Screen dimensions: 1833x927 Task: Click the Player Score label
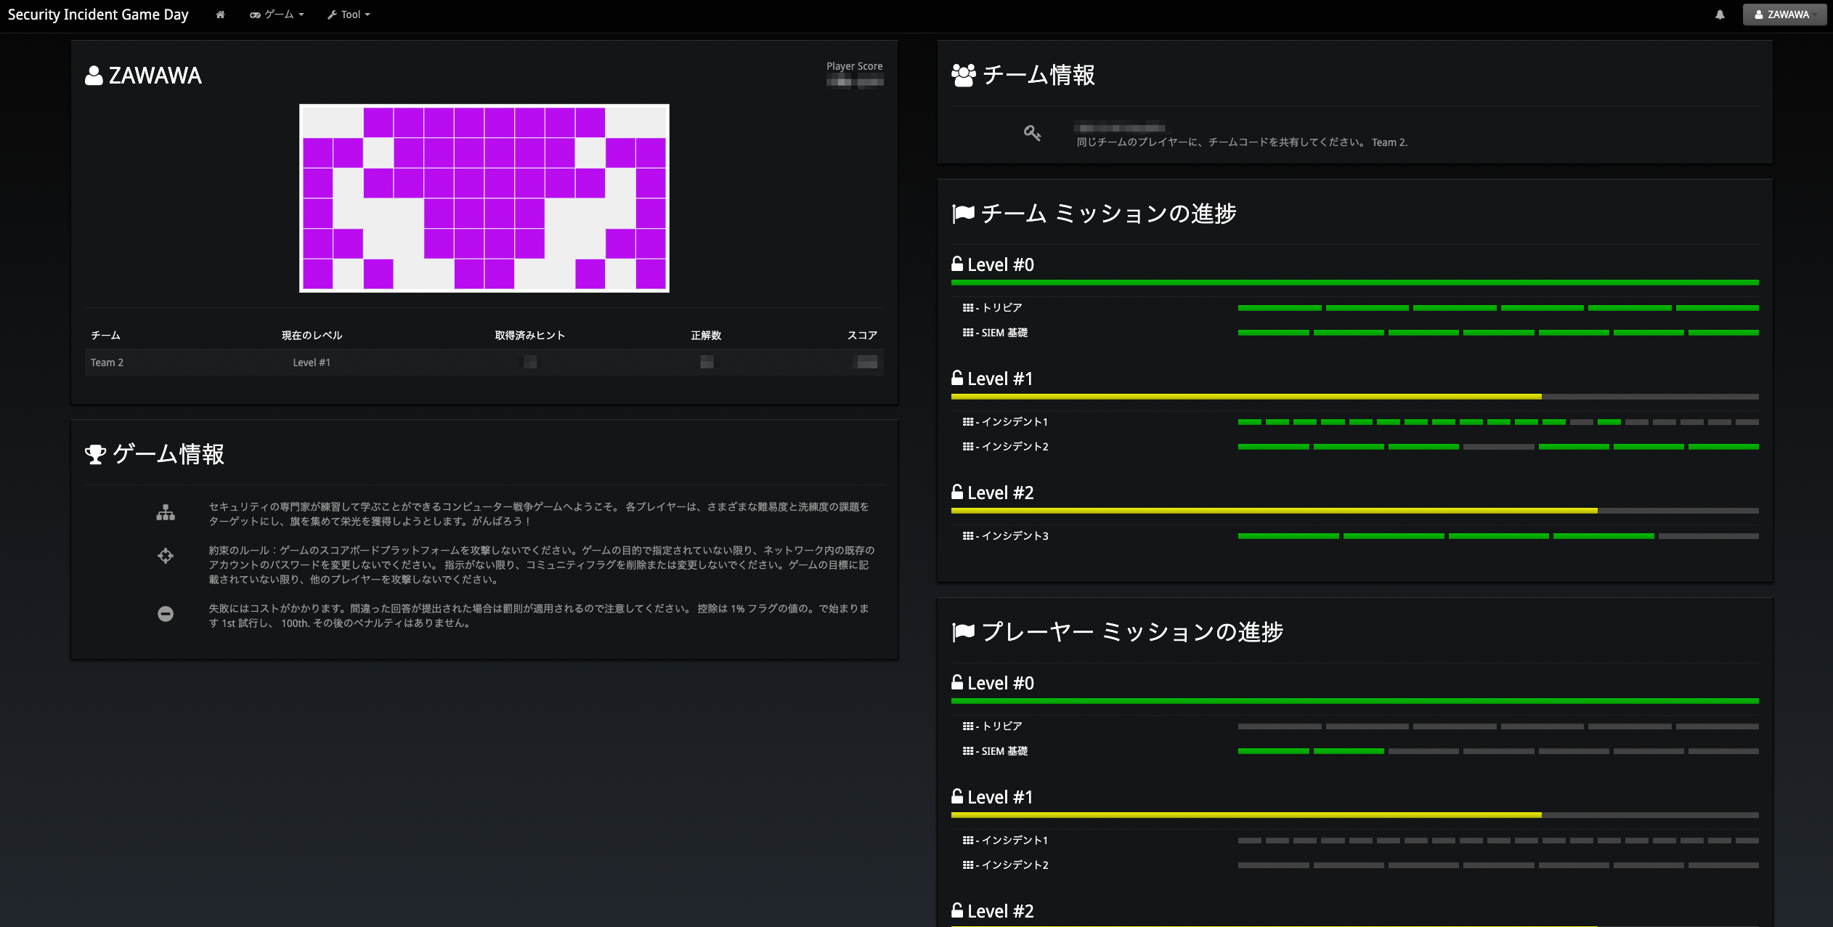(855, 66)
